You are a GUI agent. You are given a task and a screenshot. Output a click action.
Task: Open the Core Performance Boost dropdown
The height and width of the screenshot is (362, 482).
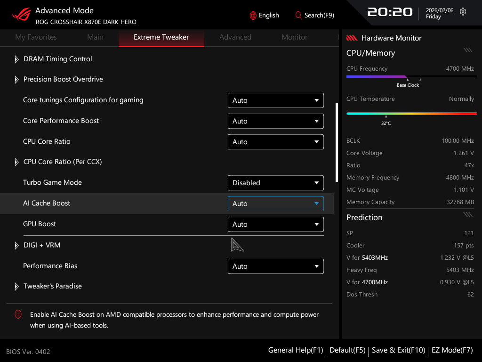pyautogui.click(x=275, y=121)
